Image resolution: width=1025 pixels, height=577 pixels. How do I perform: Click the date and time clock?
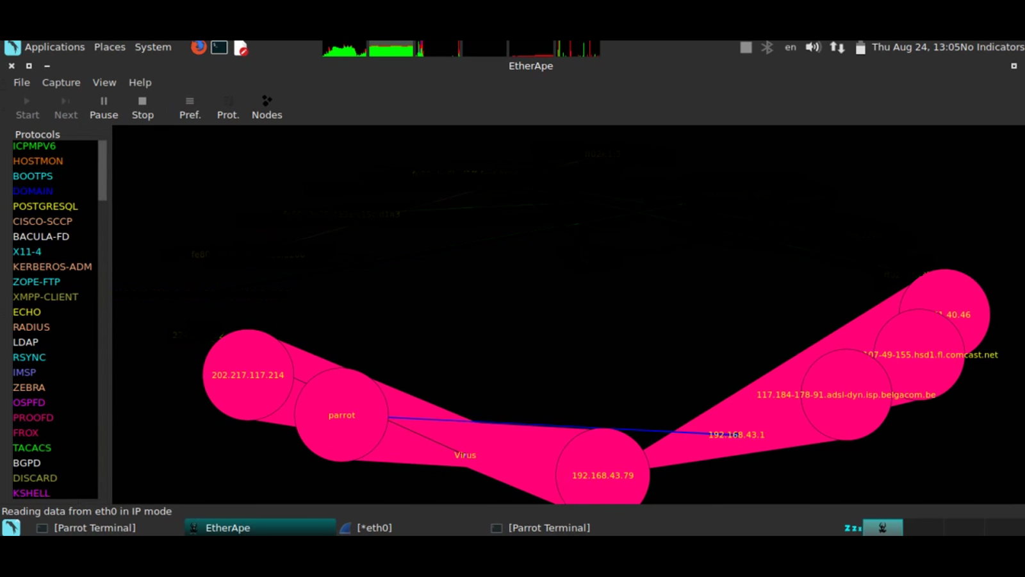(915, 47)
